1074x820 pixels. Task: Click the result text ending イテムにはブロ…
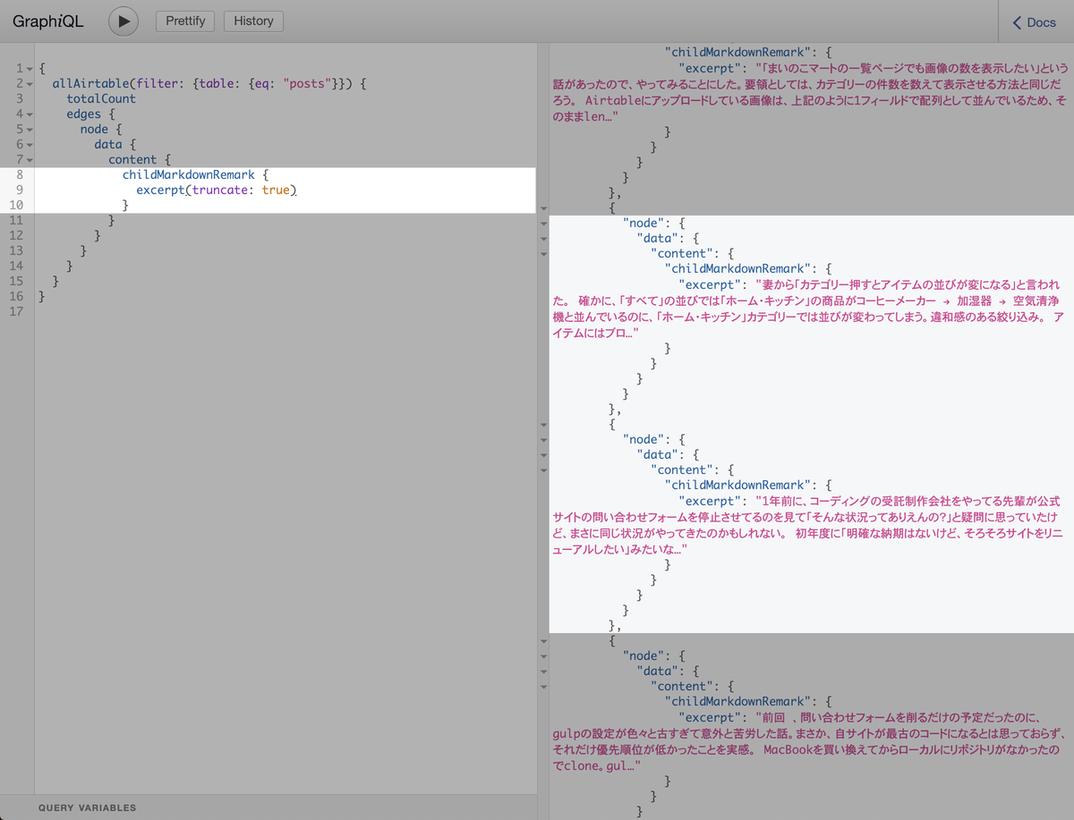coord(597,333)
